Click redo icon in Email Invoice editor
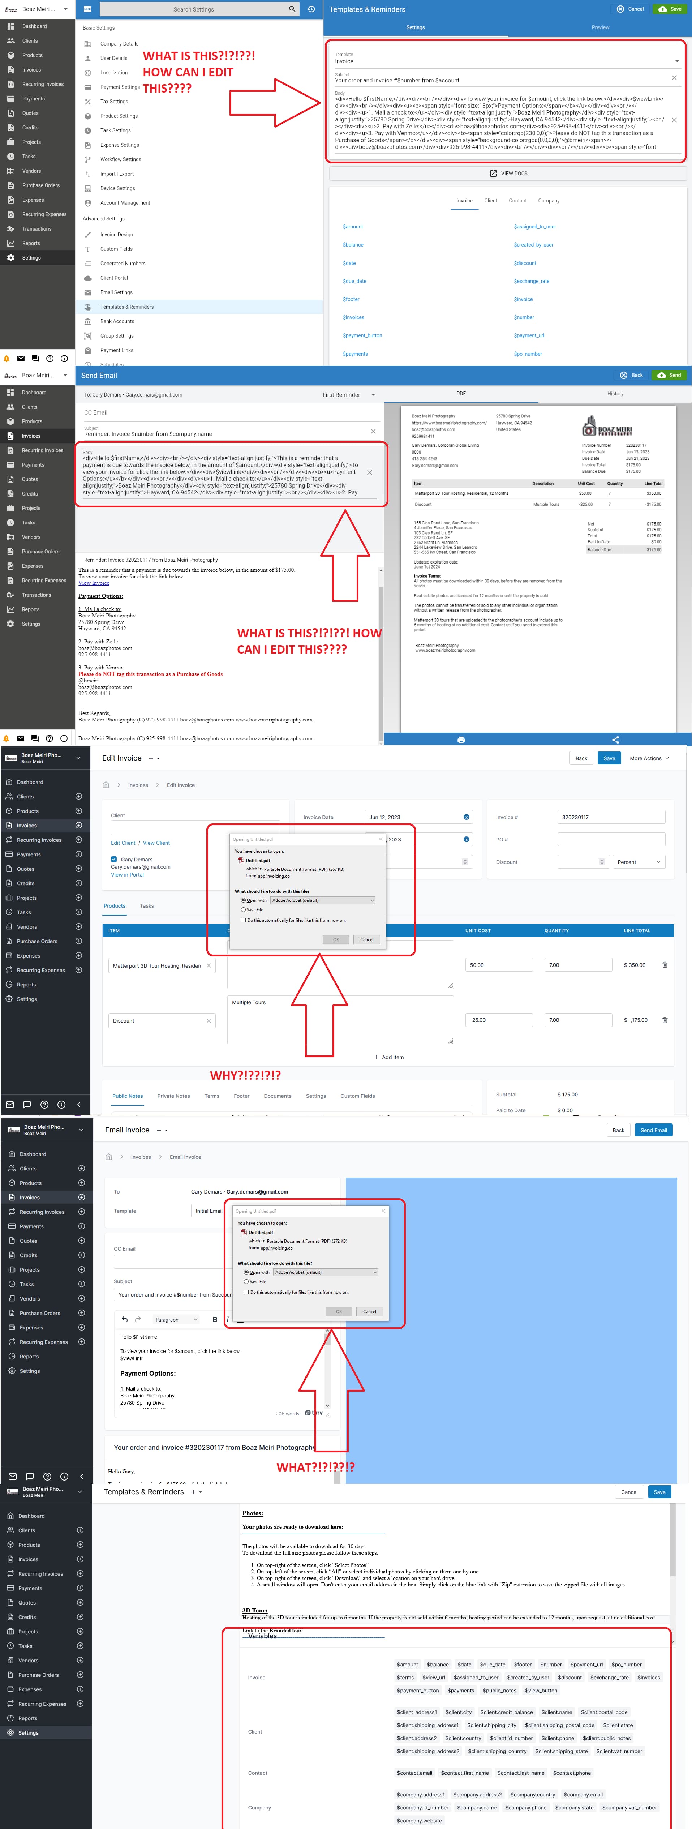This screenshot has height=1829, width=692. coord(138,1319)
